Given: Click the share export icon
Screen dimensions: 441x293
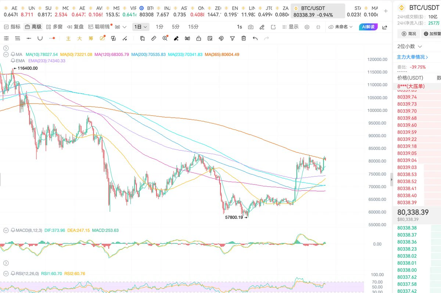Looking at the screenshot, I should pyautogui.click(x=385, y=27).
